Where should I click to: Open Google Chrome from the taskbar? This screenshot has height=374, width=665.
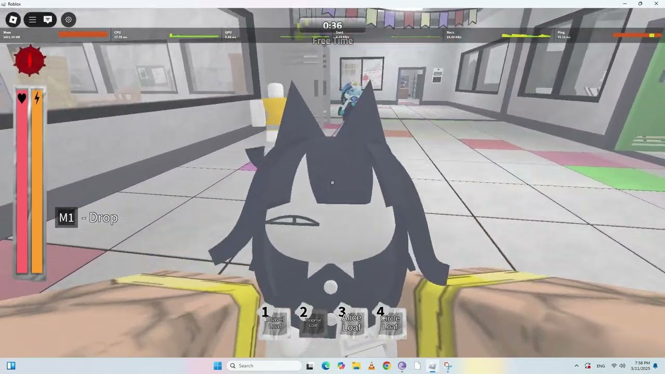point(387,366)
